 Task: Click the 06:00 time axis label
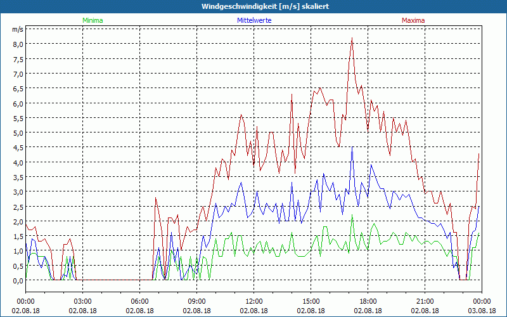(x=139, y=302)
